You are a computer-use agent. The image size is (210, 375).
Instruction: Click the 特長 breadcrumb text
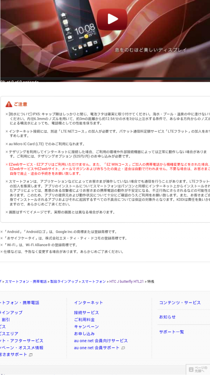[151, 281]
